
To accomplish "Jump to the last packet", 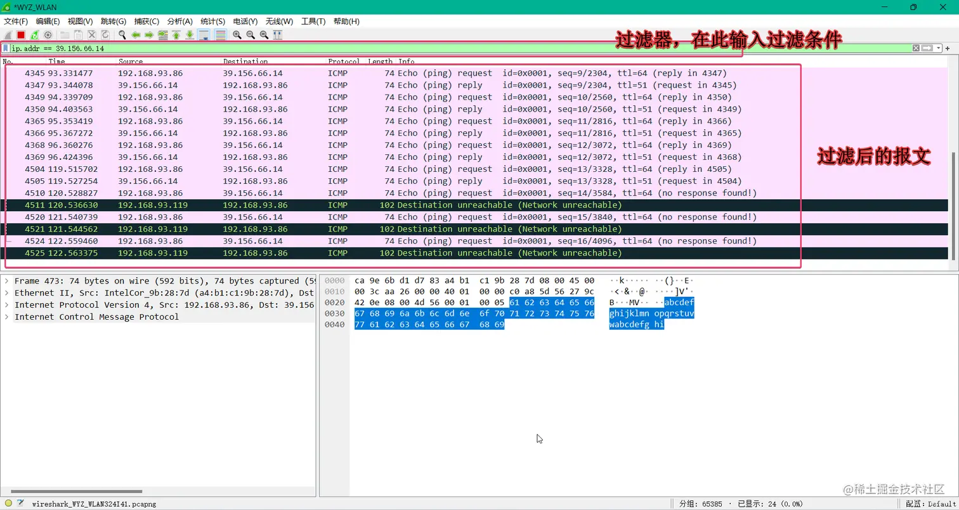I will point(190,35).
